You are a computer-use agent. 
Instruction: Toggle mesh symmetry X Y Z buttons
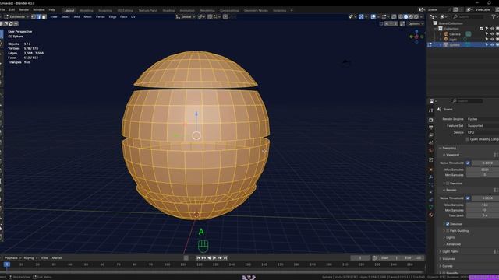point(391,23)
